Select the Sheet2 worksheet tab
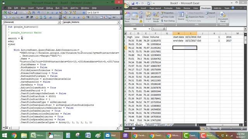Image resolution: width=248 pixels, height=139 pixels. click(150, 125)
